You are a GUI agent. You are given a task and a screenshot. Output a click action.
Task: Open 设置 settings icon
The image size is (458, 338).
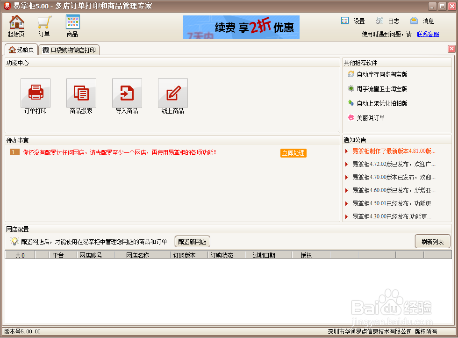(345, 21)
